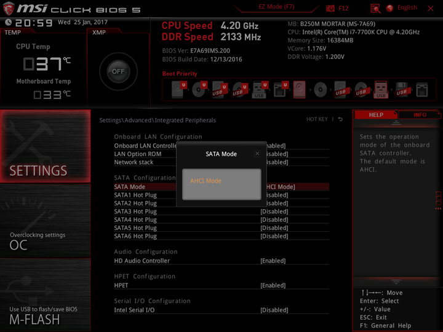Open the BIOS search magnifier icon

(375, 9)
